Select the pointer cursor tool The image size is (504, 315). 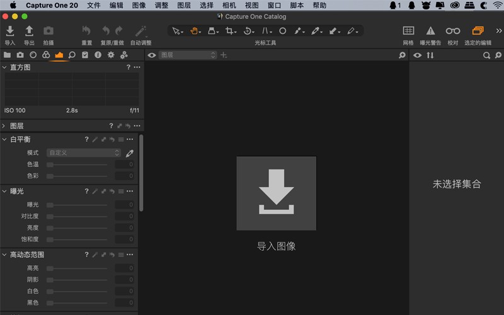click(178, 31)
